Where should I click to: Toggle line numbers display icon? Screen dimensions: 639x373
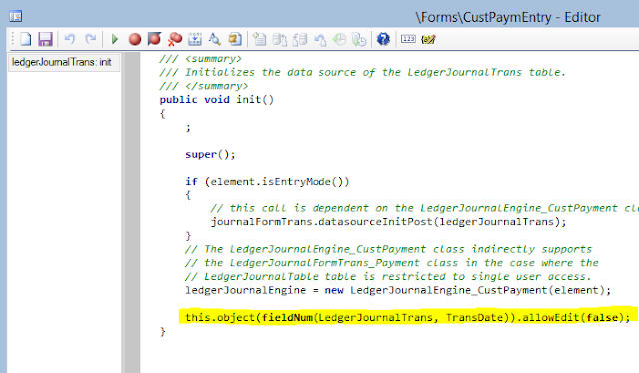coord(408,39)
